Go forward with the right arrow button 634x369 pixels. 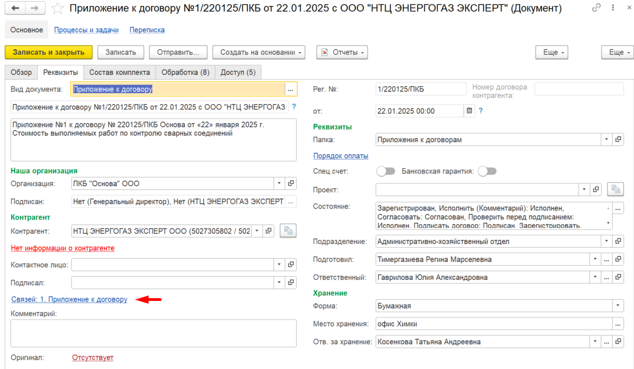[35, 8]
